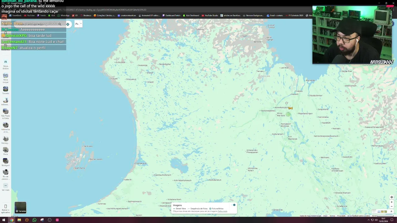The height and width of the screenshot is (223, 397).
Task: Click the yellow Pegman marker on map
Action: (x=290, y=108)
